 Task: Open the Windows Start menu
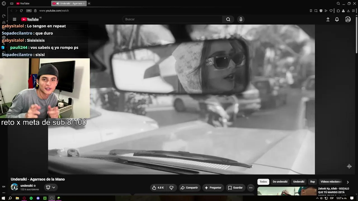(x=3, y=198)
